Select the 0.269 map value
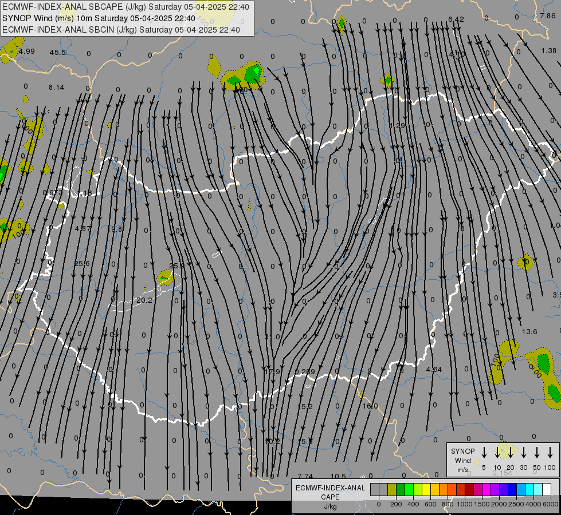Viewport: 561px width, 515px height. (305, 372)
